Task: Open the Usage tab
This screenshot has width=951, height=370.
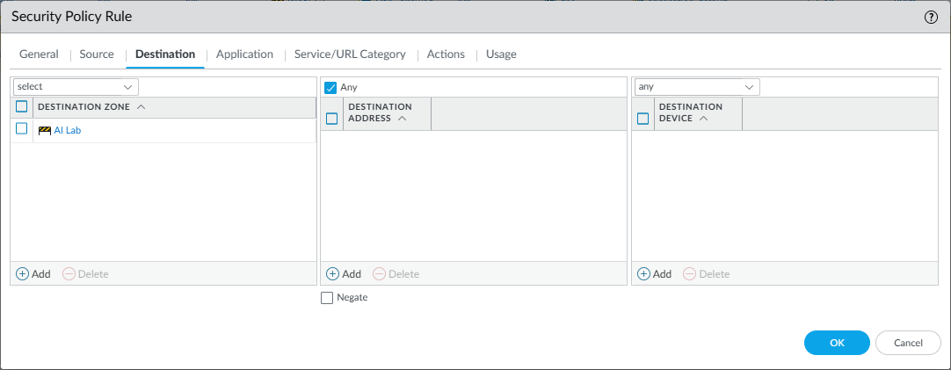Action: coord(501,54)
